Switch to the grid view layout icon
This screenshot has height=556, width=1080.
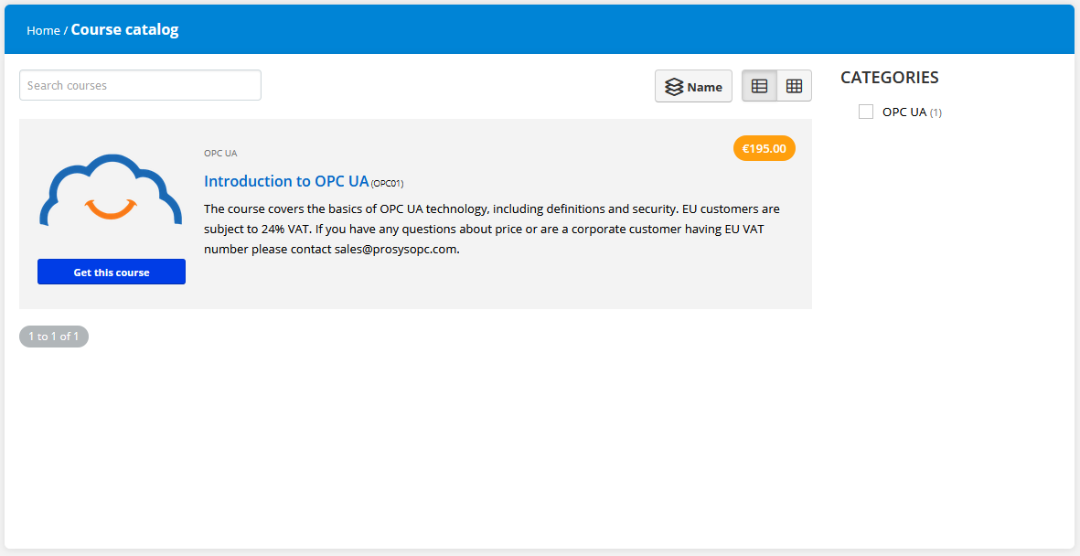(794, 86)
